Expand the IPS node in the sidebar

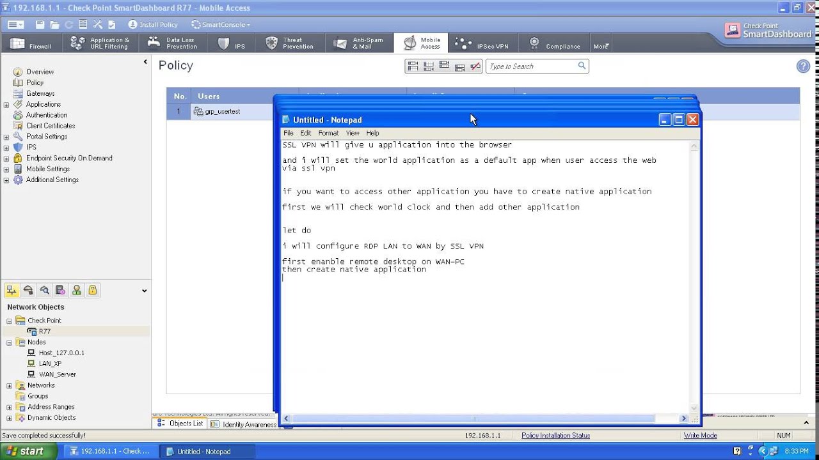6,148
